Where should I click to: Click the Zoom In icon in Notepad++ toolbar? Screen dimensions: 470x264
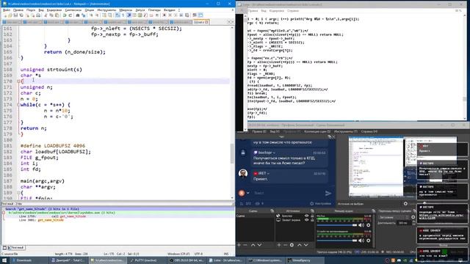(91, 15)
